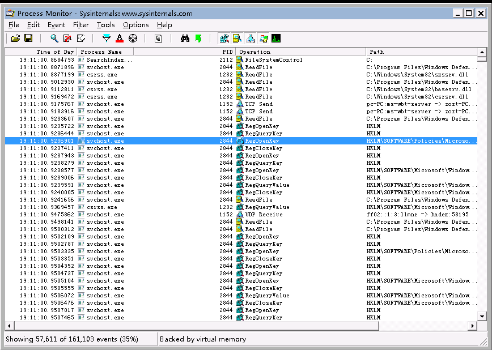Toggle Show File System Activity toolbar button
The width and height of the screenshot is (492, 350).
pos(237,39)
